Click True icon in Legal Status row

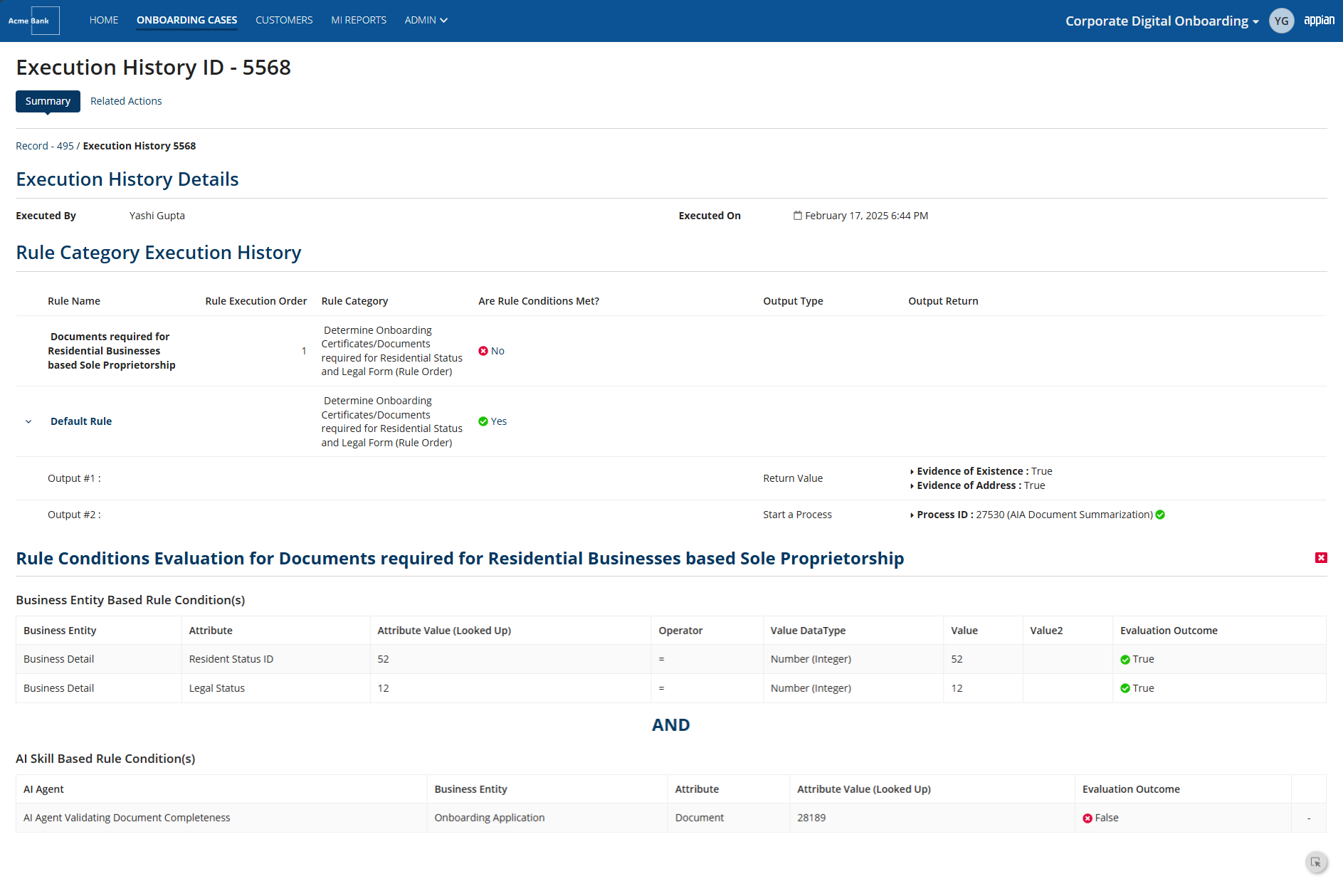[x=1125, y=688]
